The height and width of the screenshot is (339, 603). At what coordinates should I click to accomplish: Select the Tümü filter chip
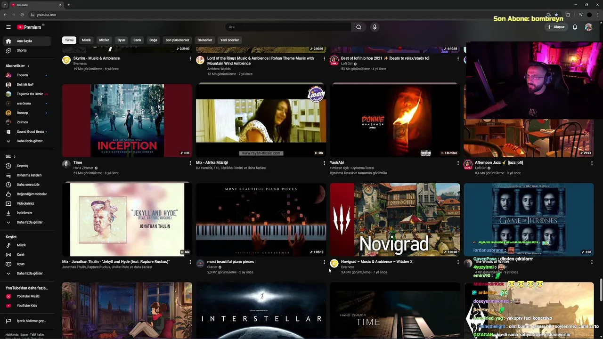coord(69,40)
